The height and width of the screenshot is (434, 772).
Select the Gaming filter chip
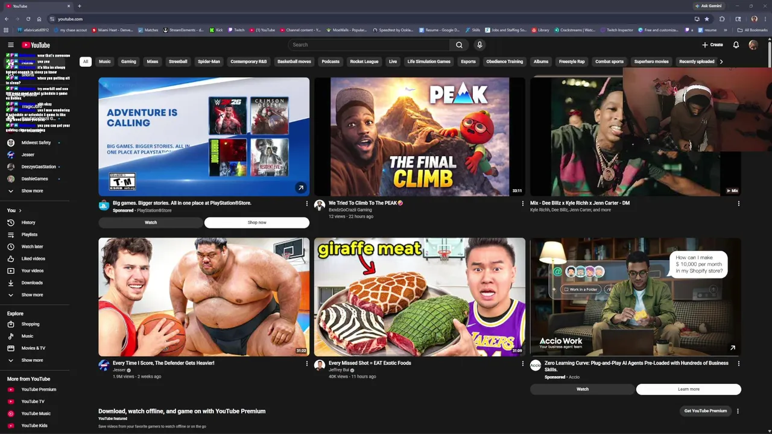pyautogui.click(x=128, y=61)
